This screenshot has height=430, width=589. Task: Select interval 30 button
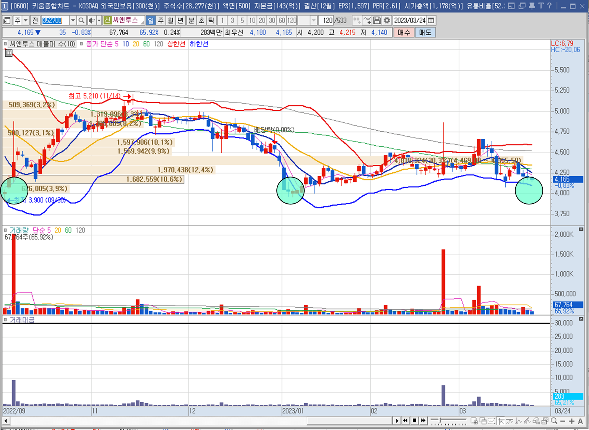pyautogui.click(x=272, y=21)
